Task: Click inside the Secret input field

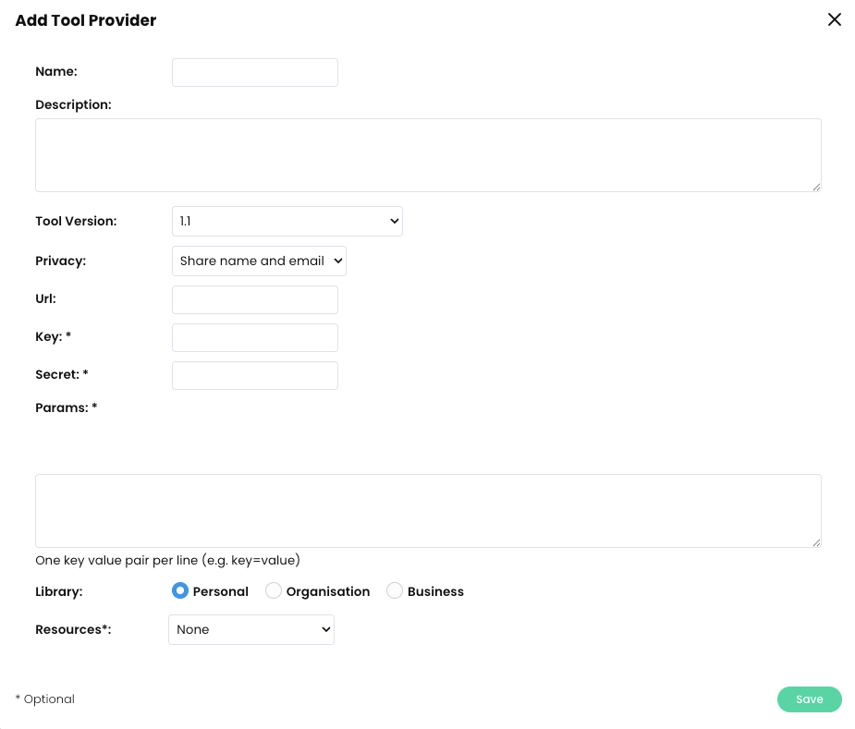Action: (x=254, y=375)
